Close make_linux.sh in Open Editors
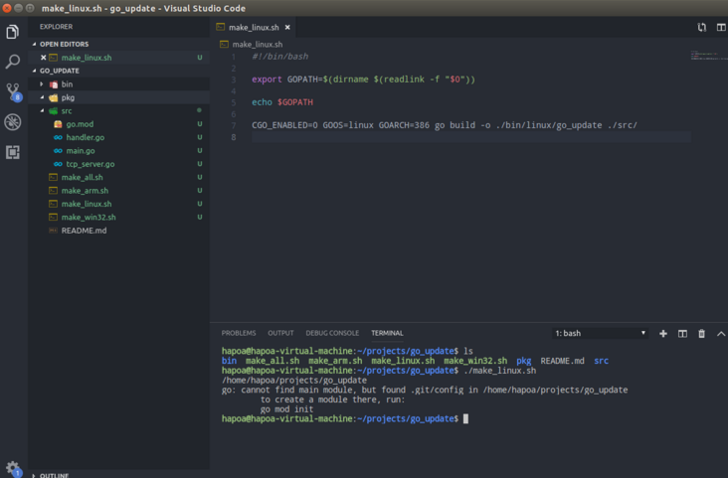 click(43, 58)
